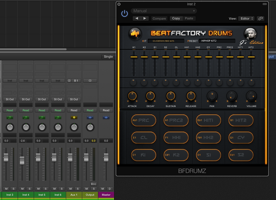The height and width of the screenshot is (200, 276).
Task: Open Inst 5 Read automation mode
Action: click(42, 110)
